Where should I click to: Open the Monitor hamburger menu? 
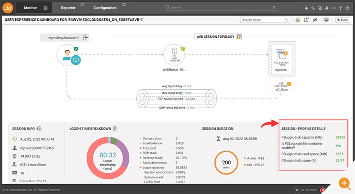45,8
